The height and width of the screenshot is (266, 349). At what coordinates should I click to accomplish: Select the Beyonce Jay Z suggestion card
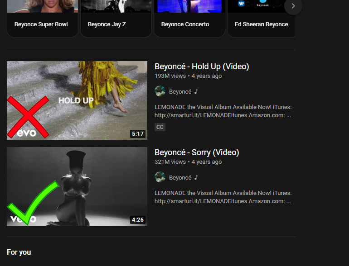click(x=107, y=24)
